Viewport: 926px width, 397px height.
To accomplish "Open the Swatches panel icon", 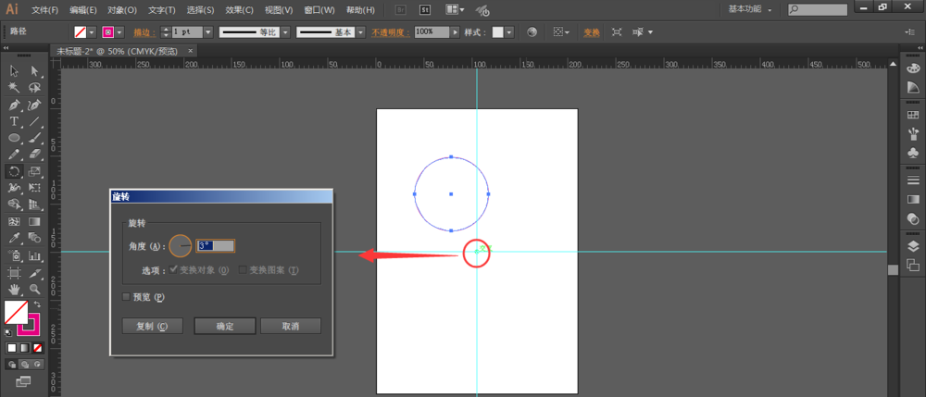I will click(912, 115).
